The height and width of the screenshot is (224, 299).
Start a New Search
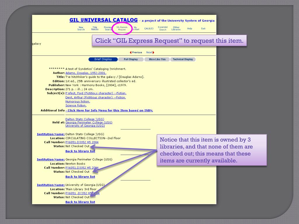point(81,28)
